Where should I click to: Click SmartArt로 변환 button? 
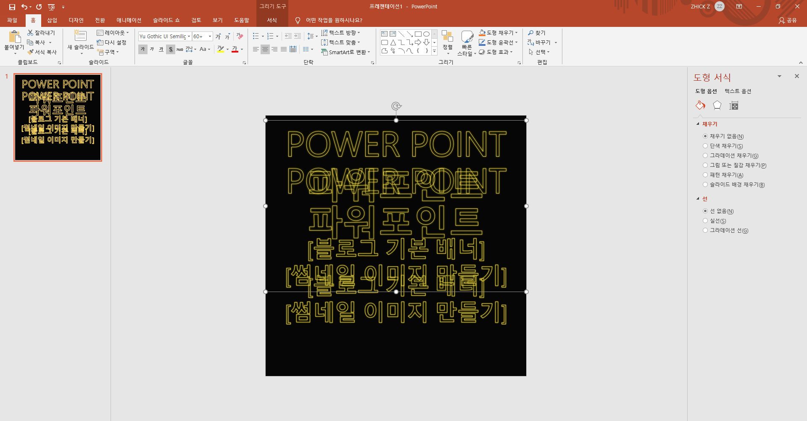(x=345, y=52)
